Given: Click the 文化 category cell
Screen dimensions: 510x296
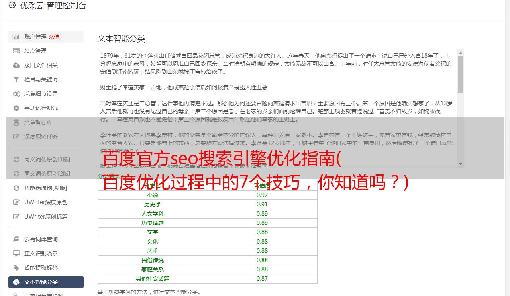Looking at the screenshot, I should pos(153,242).
